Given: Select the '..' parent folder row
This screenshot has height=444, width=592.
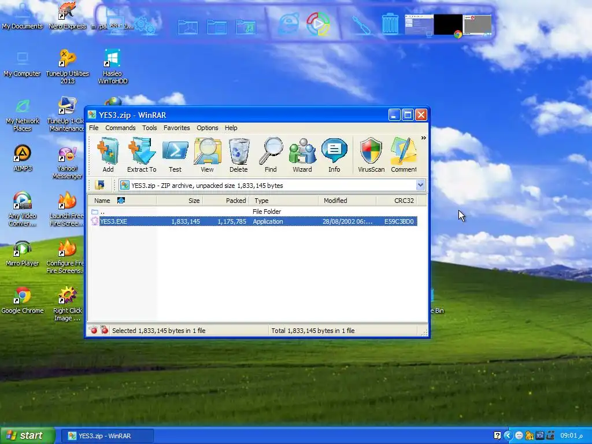Looking at the screenshot, I should 254,212.
